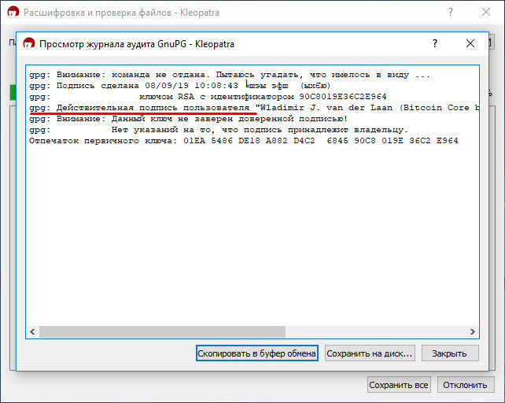Viewport: 505px width, 403px height.
Task: Click Сохранить на диск button
Action: point(370,353)
